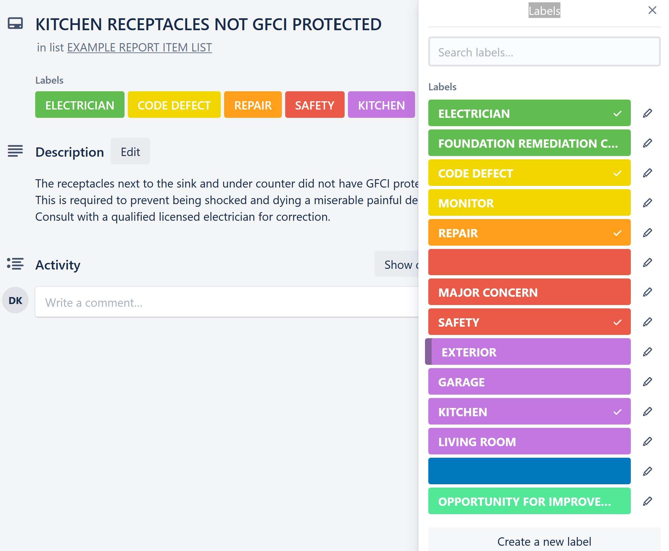Select the unnamed blue label swatch
This screenshot has height=551, width=669.
click(x=529, y=471)
